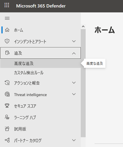Click the learning hub person icon

(x=7, y=117)
